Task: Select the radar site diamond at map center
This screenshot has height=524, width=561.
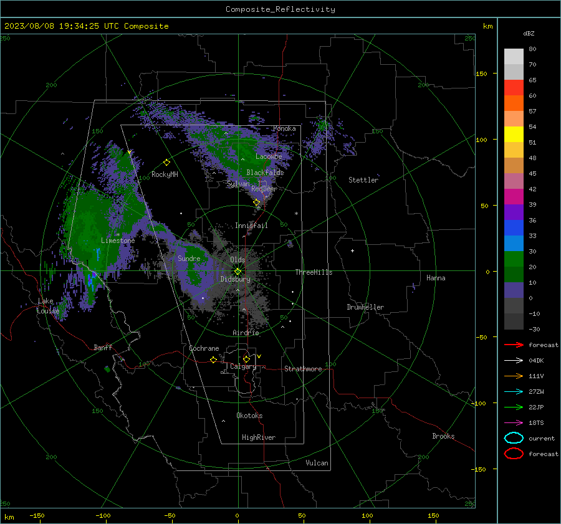Action: click(238, 272)
